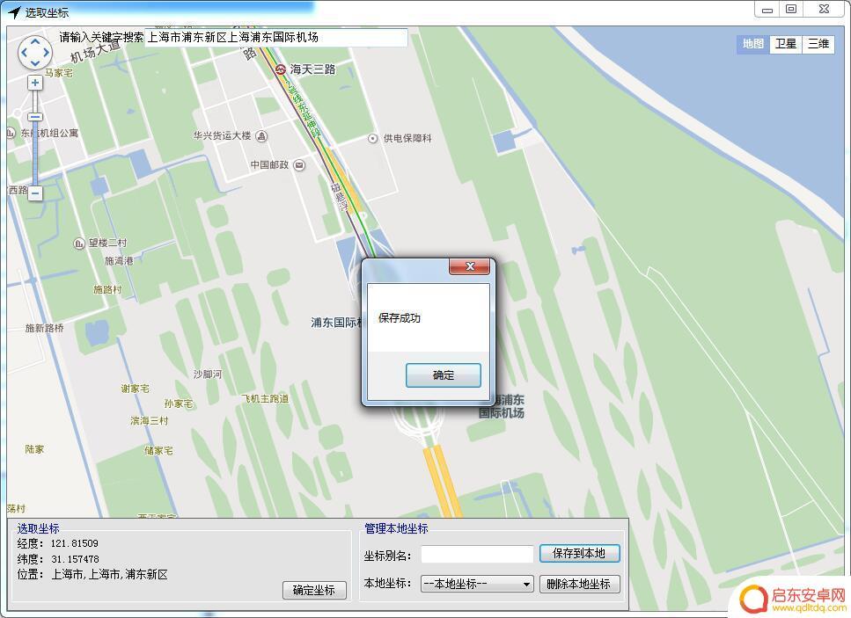Click the 华兴货运大楼 building icon
851x618 pixels.
tap(261, 135)
